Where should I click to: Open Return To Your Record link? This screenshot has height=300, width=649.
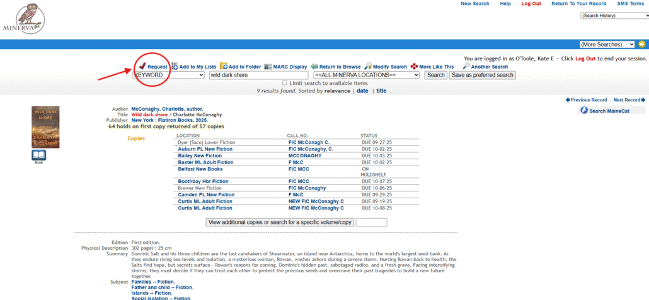pyautogui.click(x=578, y=4)
